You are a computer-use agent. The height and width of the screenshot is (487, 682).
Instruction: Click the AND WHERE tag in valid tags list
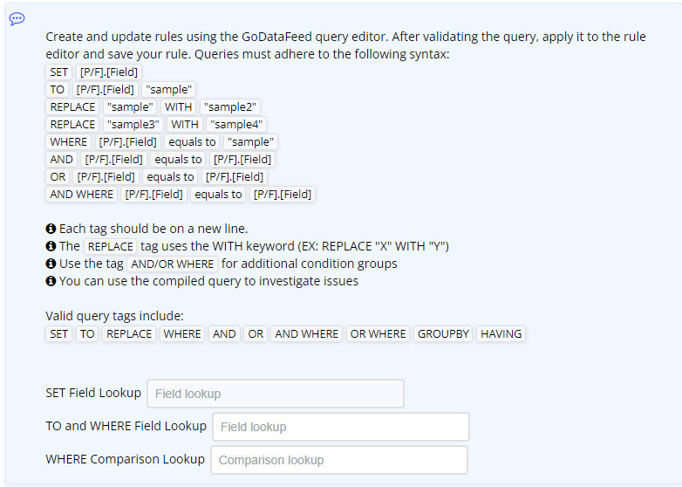point(306,333)
